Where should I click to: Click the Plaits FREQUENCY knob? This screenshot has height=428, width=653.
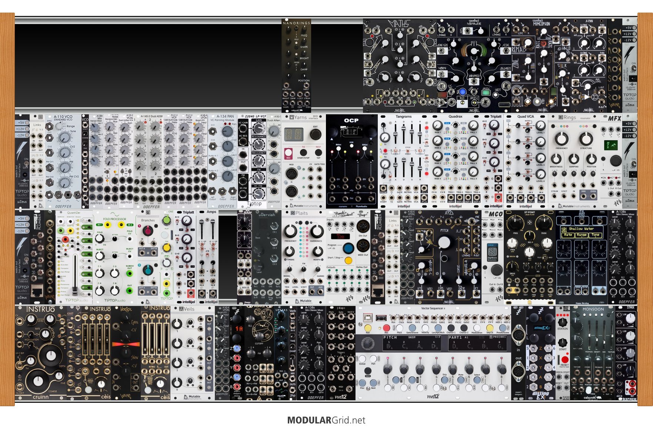tap(290, 232)
